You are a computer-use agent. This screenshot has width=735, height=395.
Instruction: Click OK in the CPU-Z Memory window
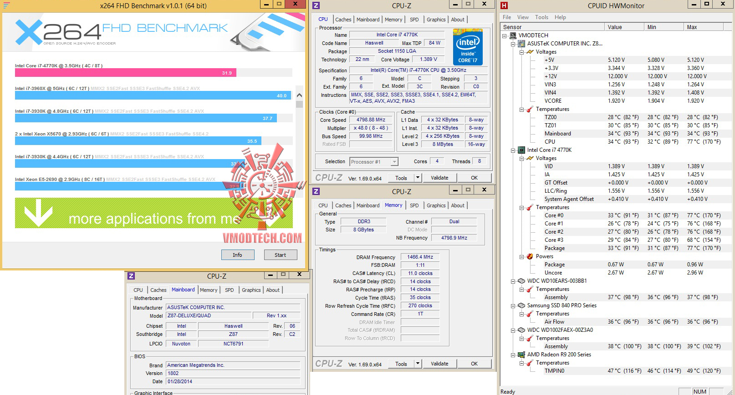tap(474, 364)
